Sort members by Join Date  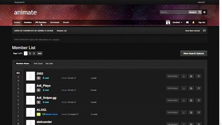[49, 64]
